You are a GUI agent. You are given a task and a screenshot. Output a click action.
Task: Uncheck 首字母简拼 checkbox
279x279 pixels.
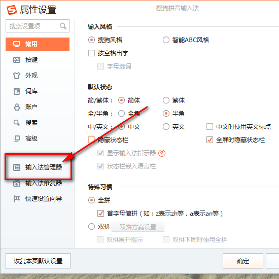pyautogui.click(x=101, y=214)
